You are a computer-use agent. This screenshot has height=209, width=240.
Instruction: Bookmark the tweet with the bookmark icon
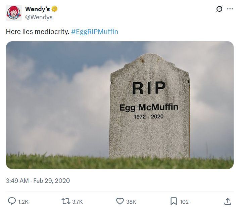174,201
